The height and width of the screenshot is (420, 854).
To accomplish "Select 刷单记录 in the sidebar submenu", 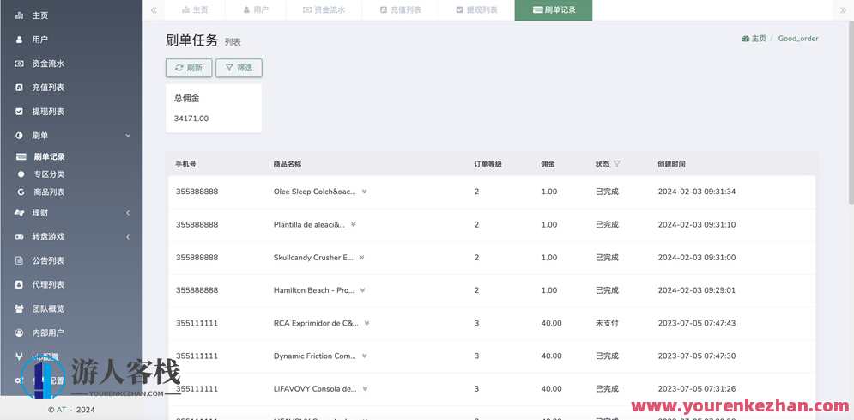I will [49, 157].
